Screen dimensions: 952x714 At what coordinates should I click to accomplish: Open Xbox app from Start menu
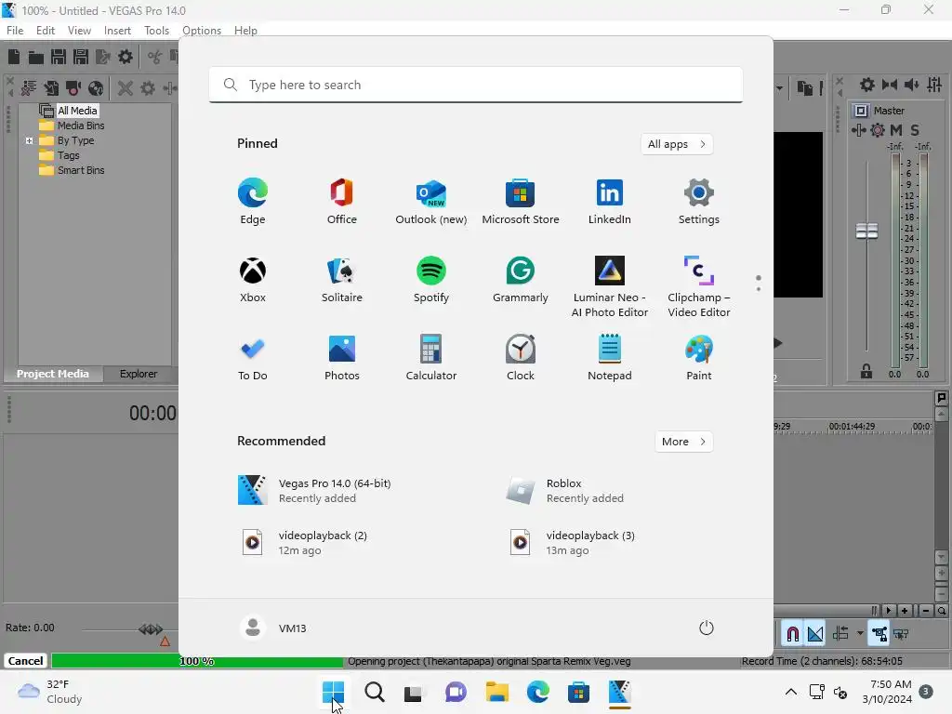(x=253, y=280)
